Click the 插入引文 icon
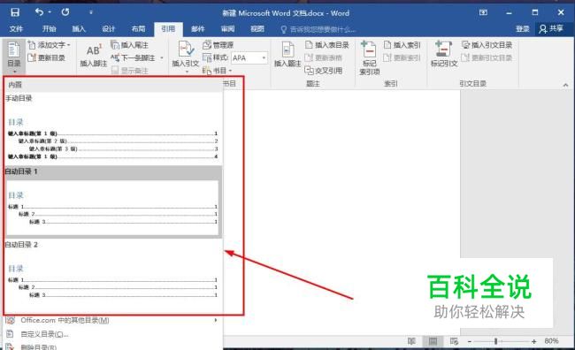This screenshot has width=575, height=350. 186,49
